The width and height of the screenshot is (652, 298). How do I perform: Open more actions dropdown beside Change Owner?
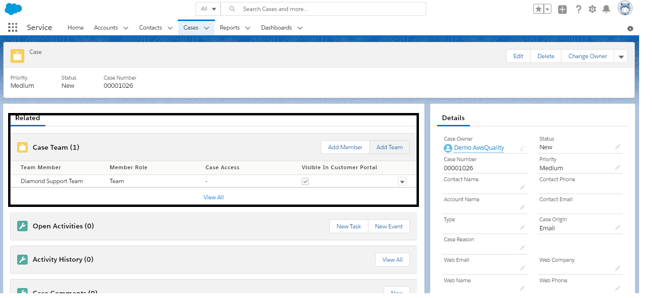coord(621,56)
